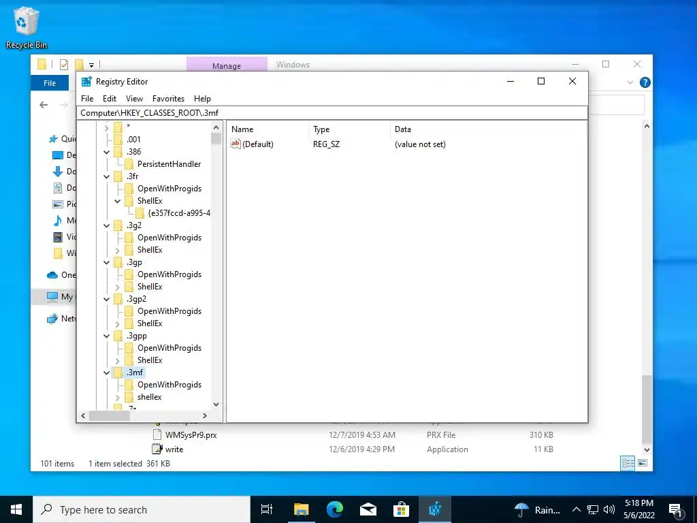The width and height of the screenshot is (697, 523).
Task: Open Microsoft Edge from the taskbar
Action: coord(335,509)
